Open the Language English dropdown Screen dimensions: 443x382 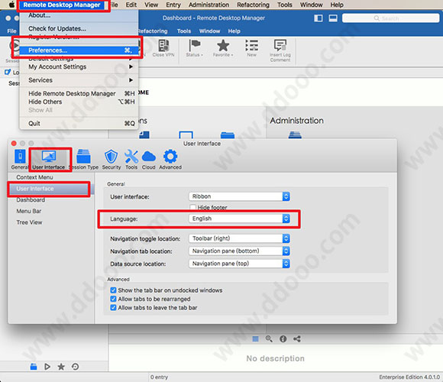(x=239, y=219)
